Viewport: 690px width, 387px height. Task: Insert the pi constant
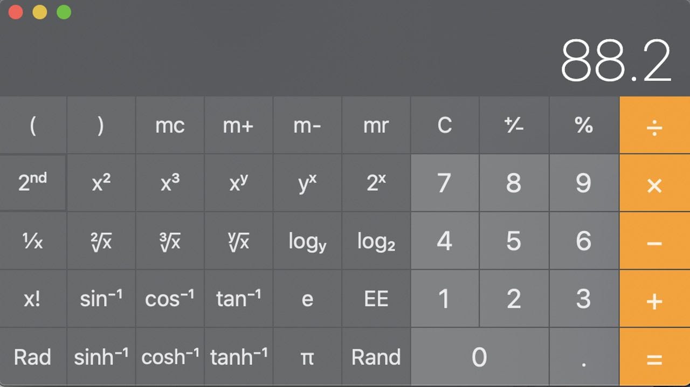tap(307, 357)
